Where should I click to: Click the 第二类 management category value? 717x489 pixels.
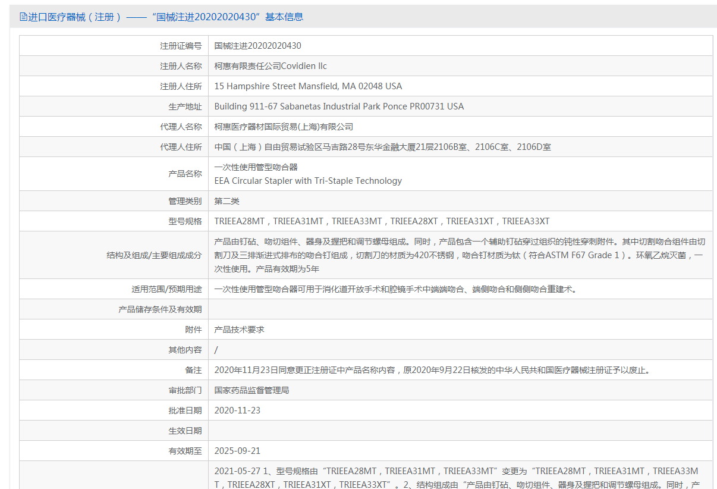click(227, 201)
